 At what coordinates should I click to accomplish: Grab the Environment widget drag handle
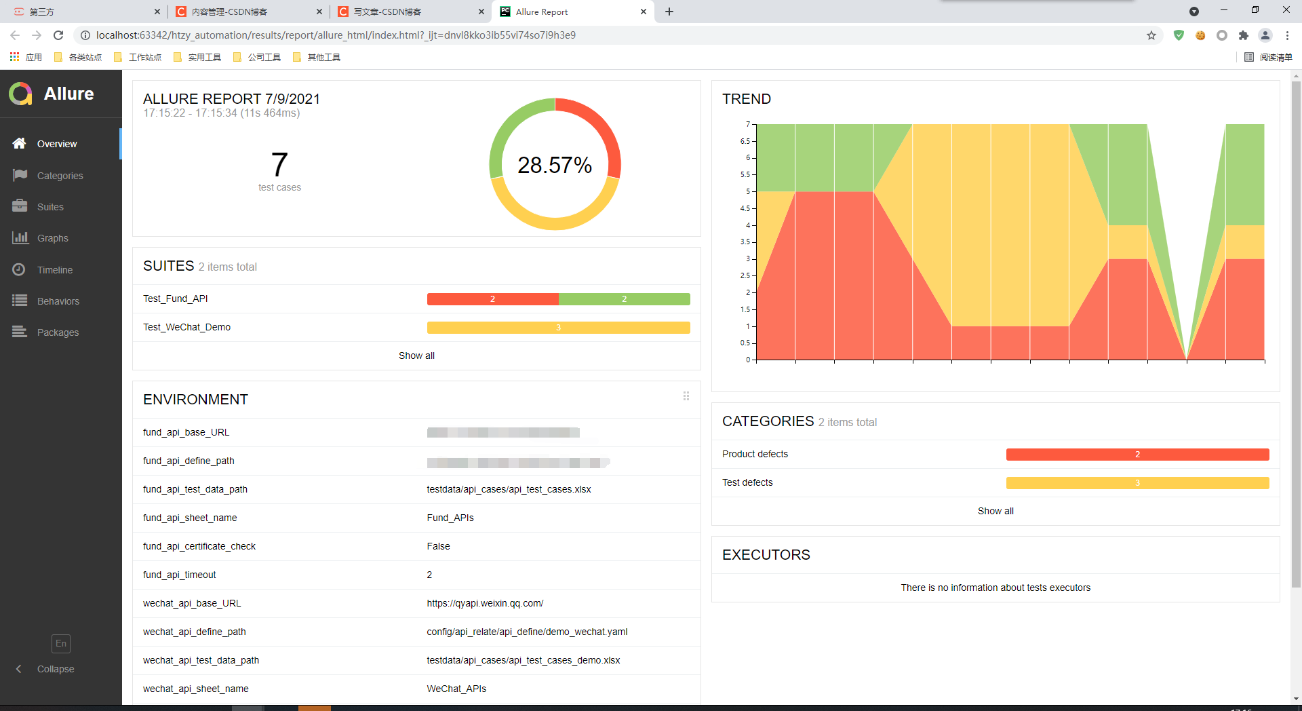(x=686, y=396)
